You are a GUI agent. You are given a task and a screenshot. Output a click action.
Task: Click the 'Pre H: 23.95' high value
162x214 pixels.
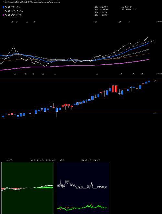(101, 10)
